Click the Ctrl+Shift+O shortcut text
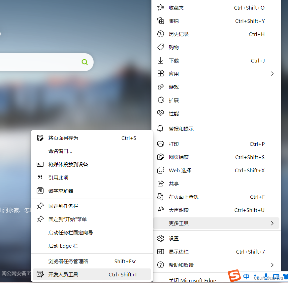288x283 pixels. pos(249,8)
